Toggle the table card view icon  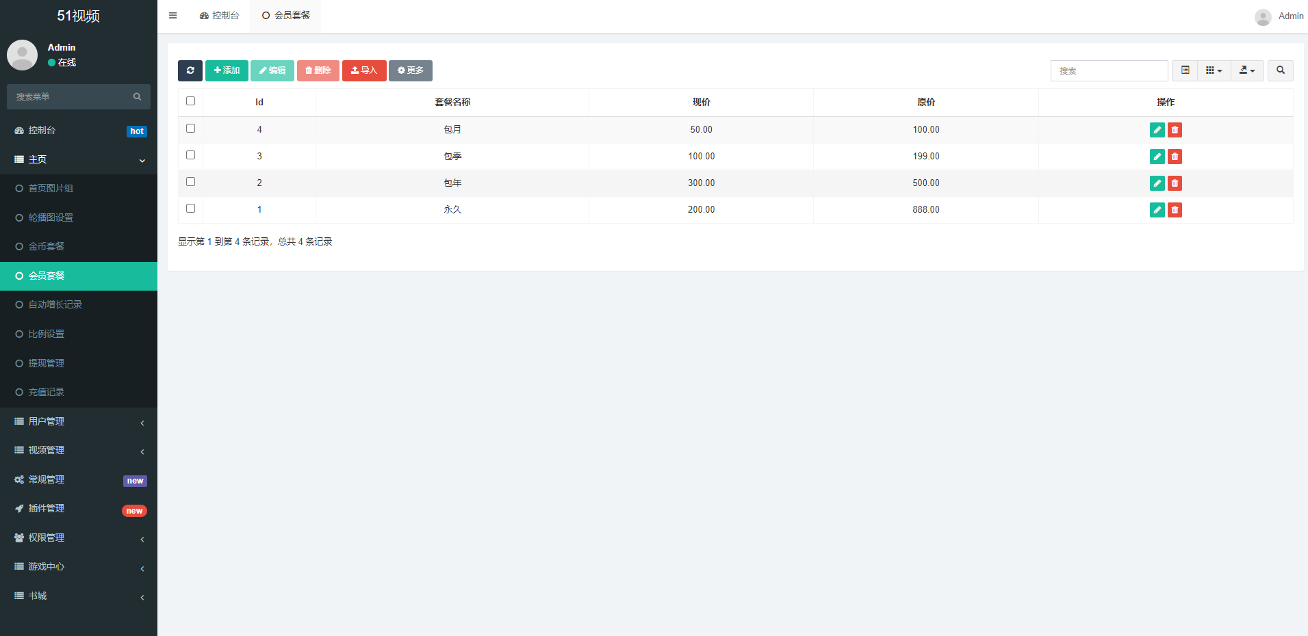click(x=1185, y=70)
